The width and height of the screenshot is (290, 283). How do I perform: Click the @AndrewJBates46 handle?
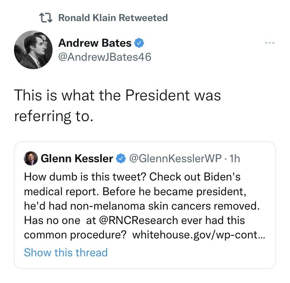coord(105,57)
